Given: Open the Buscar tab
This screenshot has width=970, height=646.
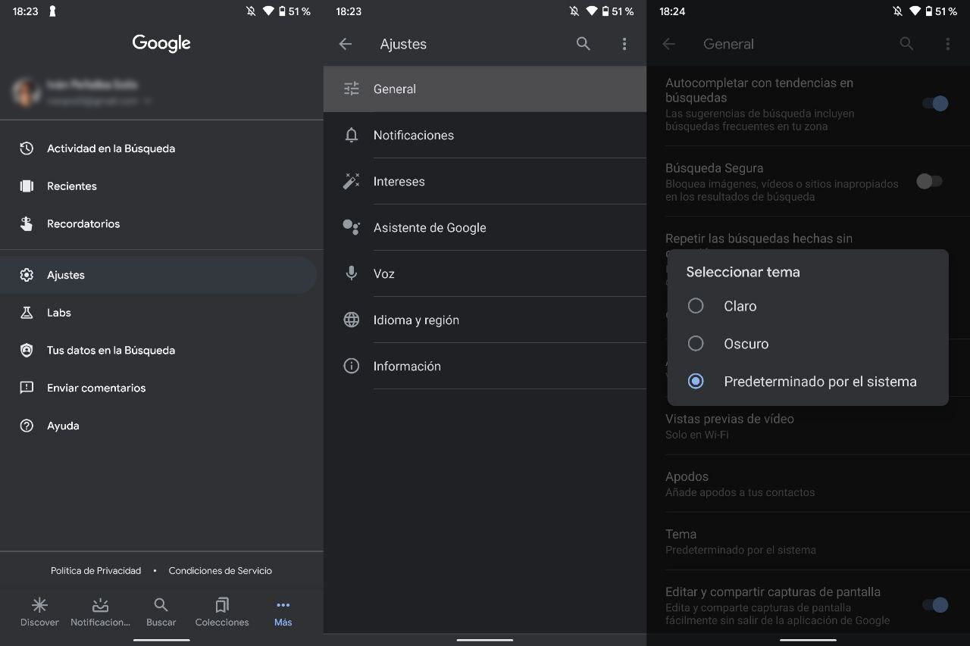Looking at the screenshot, I should 161,613.
